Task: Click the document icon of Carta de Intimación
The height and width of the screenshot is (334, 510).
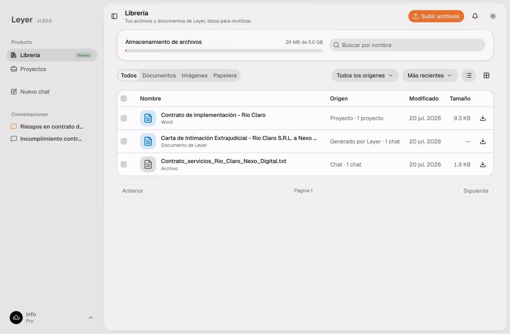Action: 148,141
